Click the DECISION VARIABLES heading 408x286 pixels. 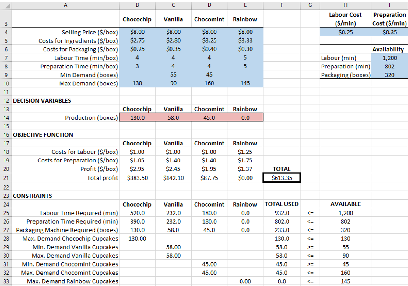(42, 101)
